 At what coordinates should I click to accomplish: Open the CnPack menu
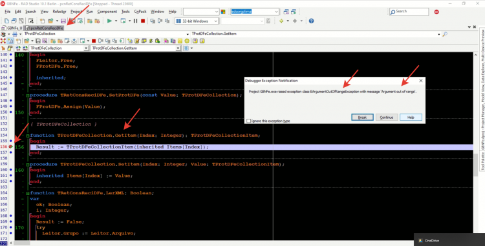[x=140, y=12]
